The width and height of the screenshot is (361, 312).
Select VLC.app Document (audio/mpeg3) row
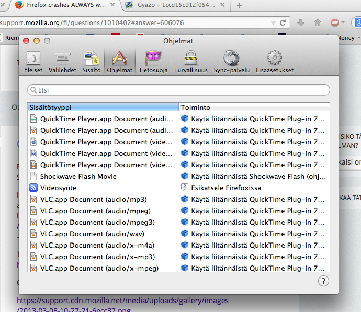point(178,222)
